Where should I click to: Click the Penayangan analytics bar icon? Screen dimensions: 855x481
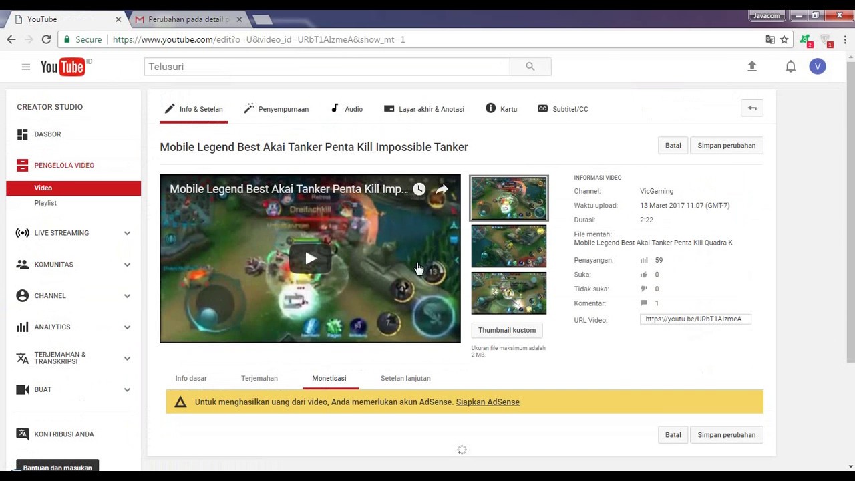(644, 260)
